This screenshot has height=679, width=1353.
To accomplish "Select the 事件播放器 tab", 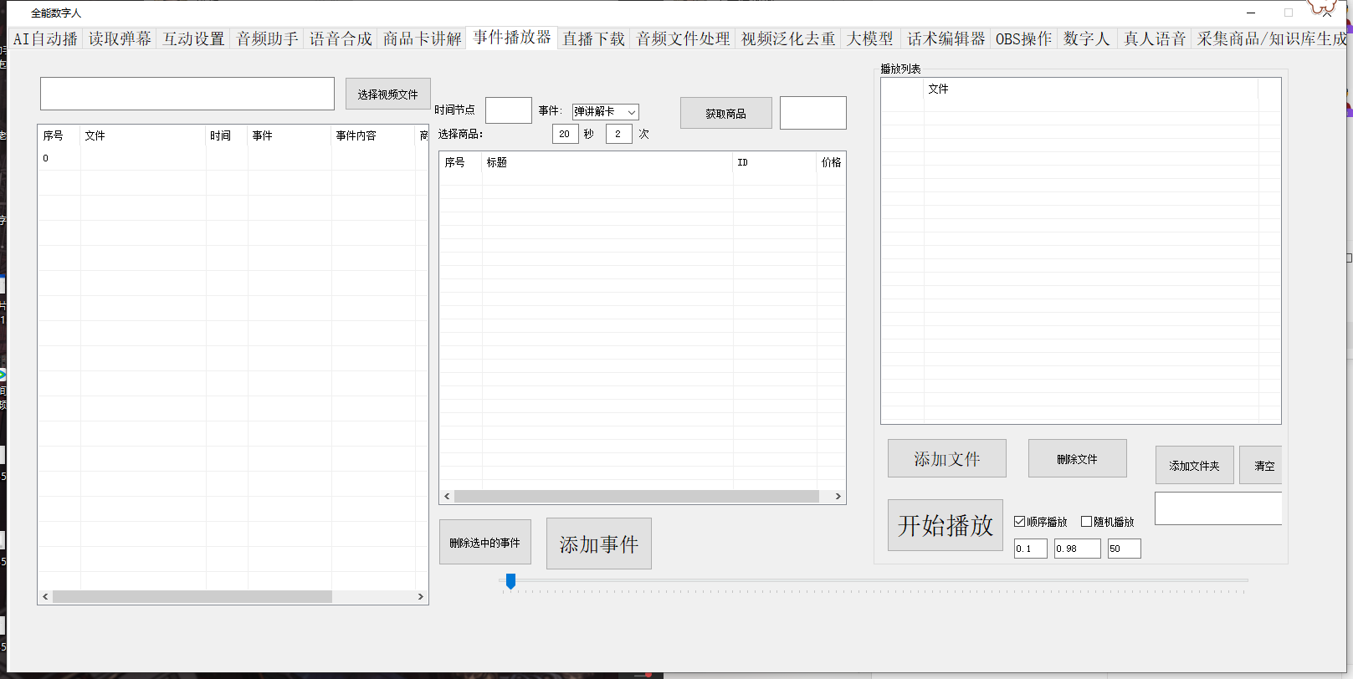I will (x=512, y=38).
